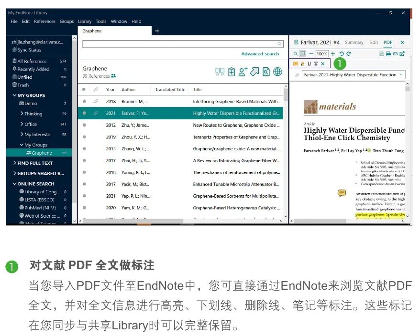Screen dimensions: 420x336
Task: Open the Trash group
Action: click(39, 85)
